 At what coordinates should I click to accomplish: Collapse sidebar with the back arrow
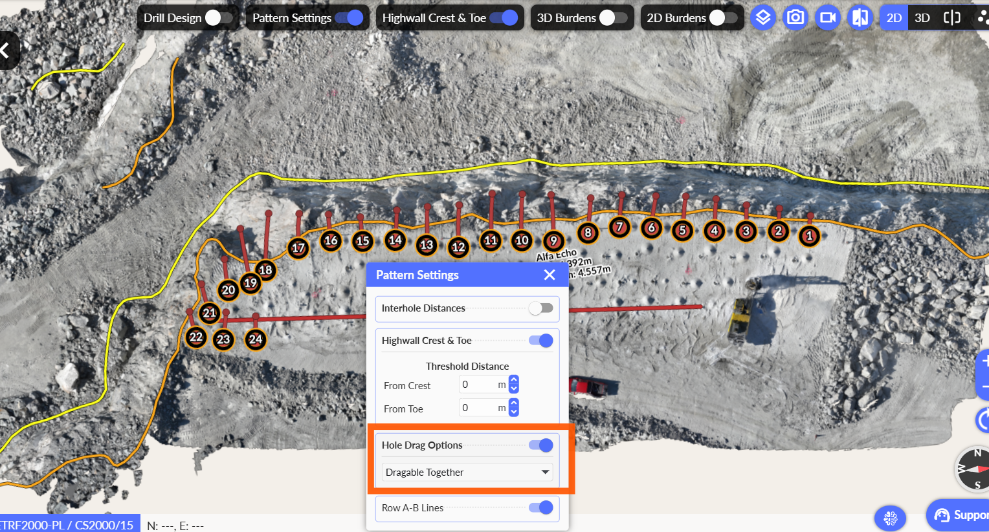[6, 50]
